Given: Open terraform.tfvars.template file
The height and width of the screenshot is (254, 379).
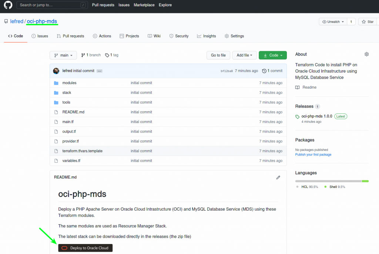Looking at the screenshot, I should tap(83, 151).
